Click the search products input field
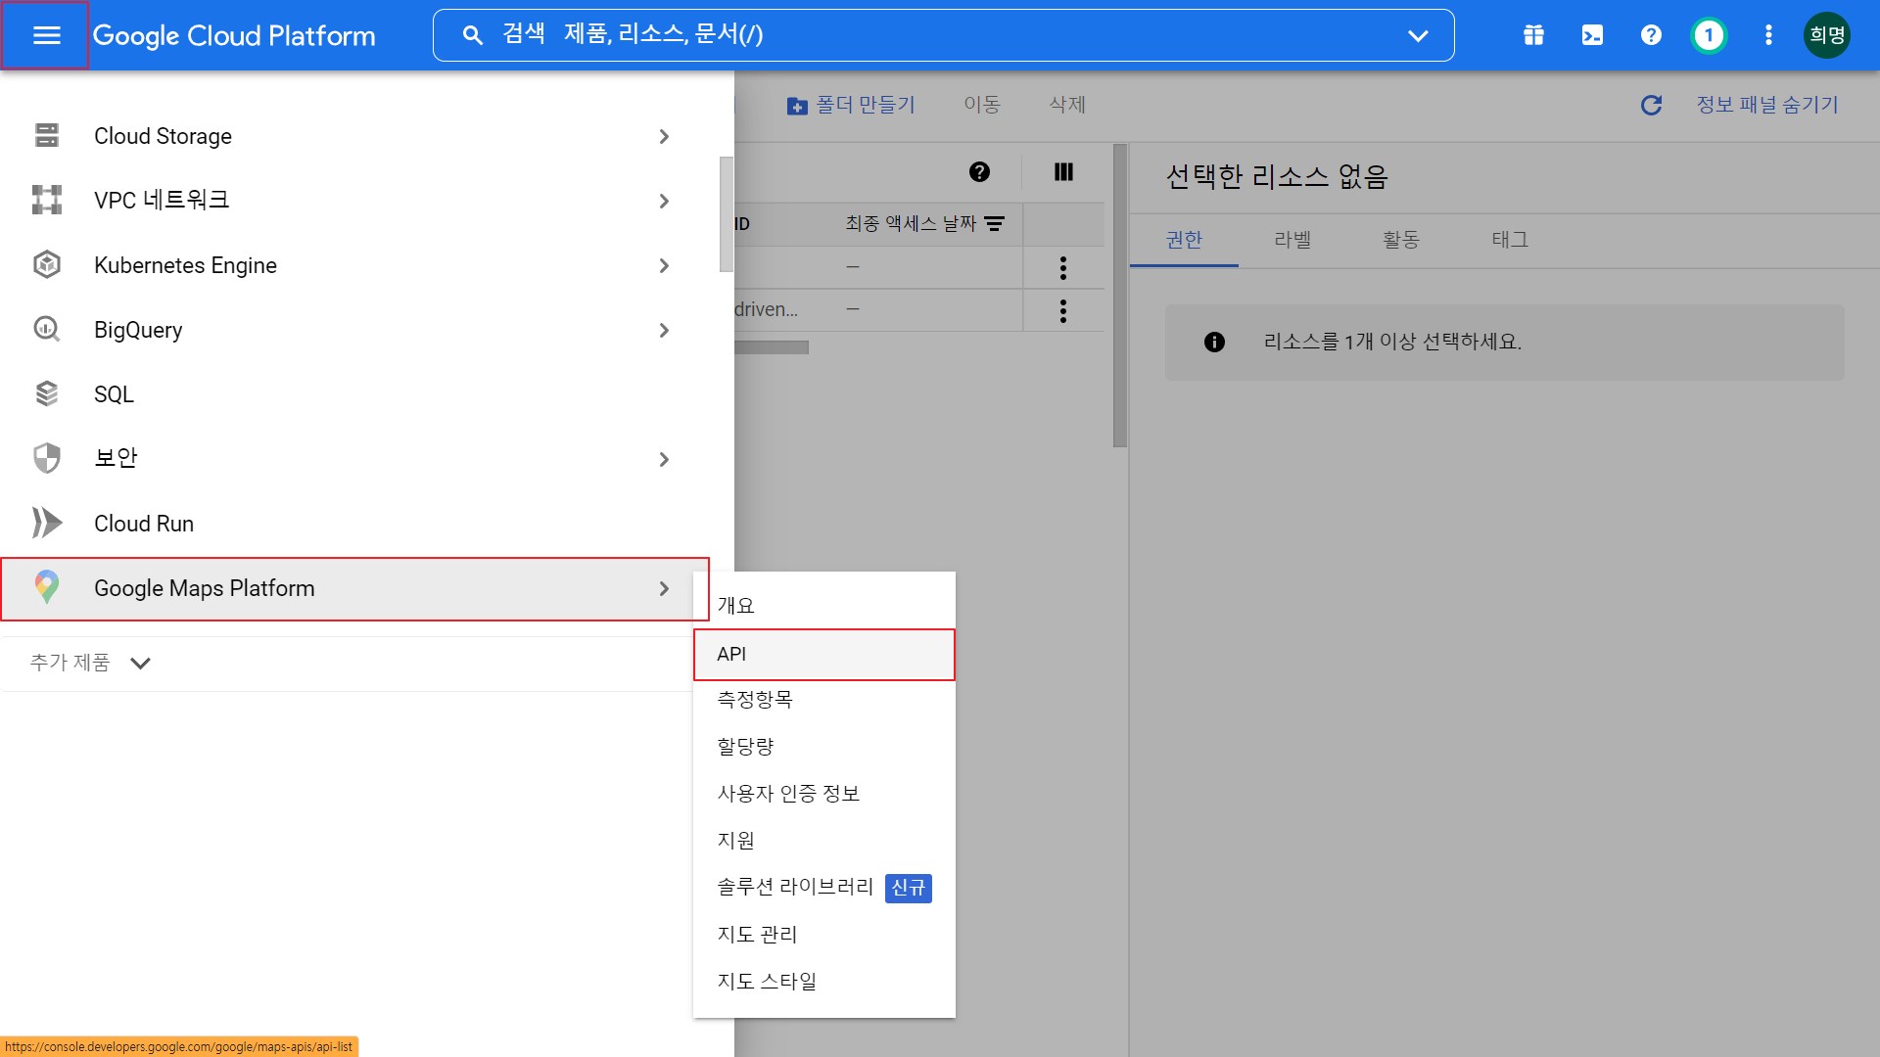 point(881,35)
